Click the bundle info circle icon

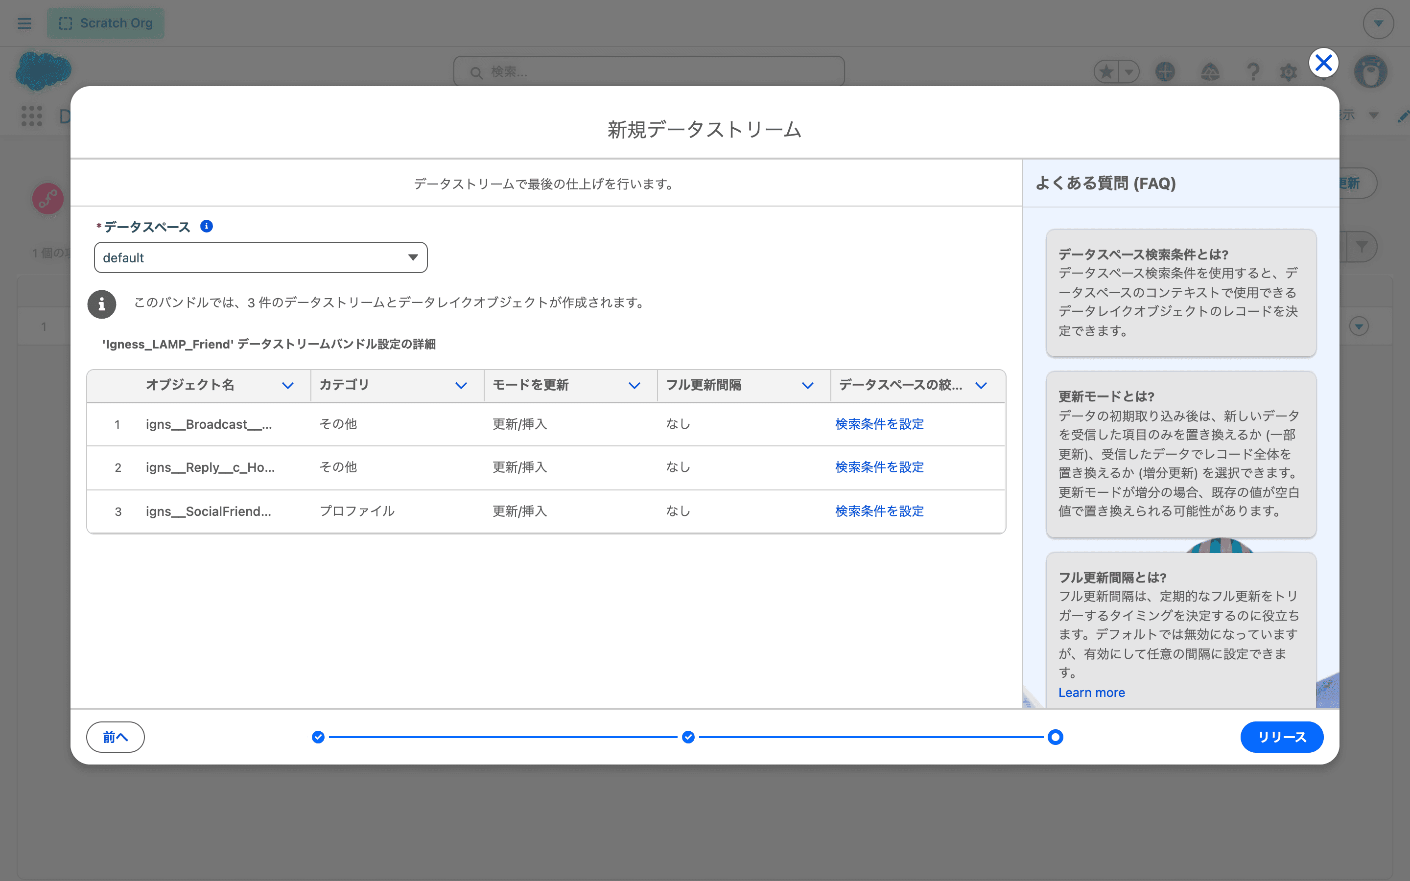click(102, 303)
